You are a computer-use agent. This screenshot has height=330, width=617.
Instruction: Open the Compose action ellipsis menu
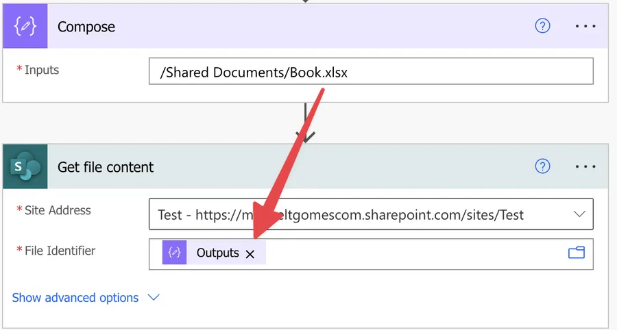(585, 27)
